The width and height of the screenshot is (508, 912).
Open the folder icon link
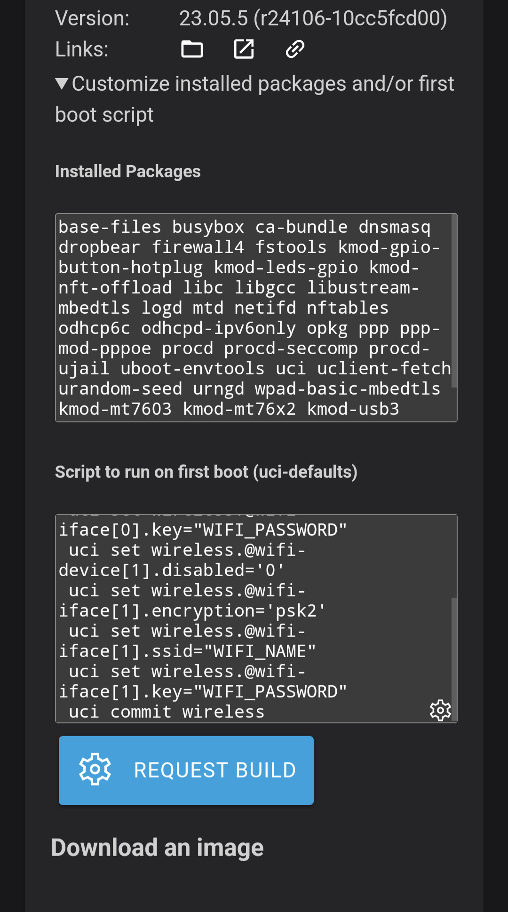click(x=192, y=49)
